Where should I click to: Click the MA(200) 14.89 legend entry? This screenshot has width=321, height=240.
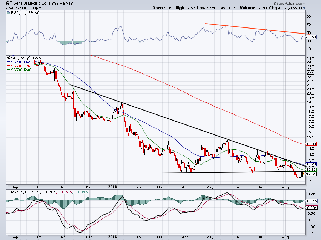pyautogui.click(x=22, y=66)
